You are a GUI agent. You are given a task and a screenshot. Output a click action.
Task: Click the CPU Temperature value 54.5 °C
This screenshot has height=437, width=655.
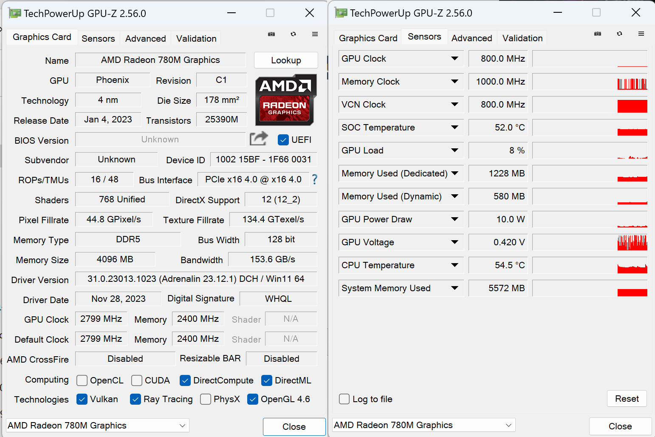(498, 265)
